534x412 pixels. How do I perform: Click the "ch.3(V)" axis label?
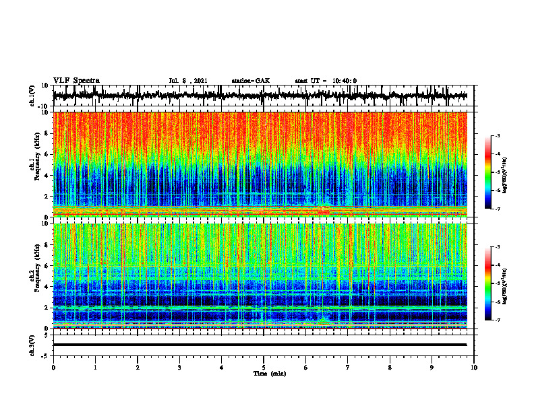click(x=32, y=346)
